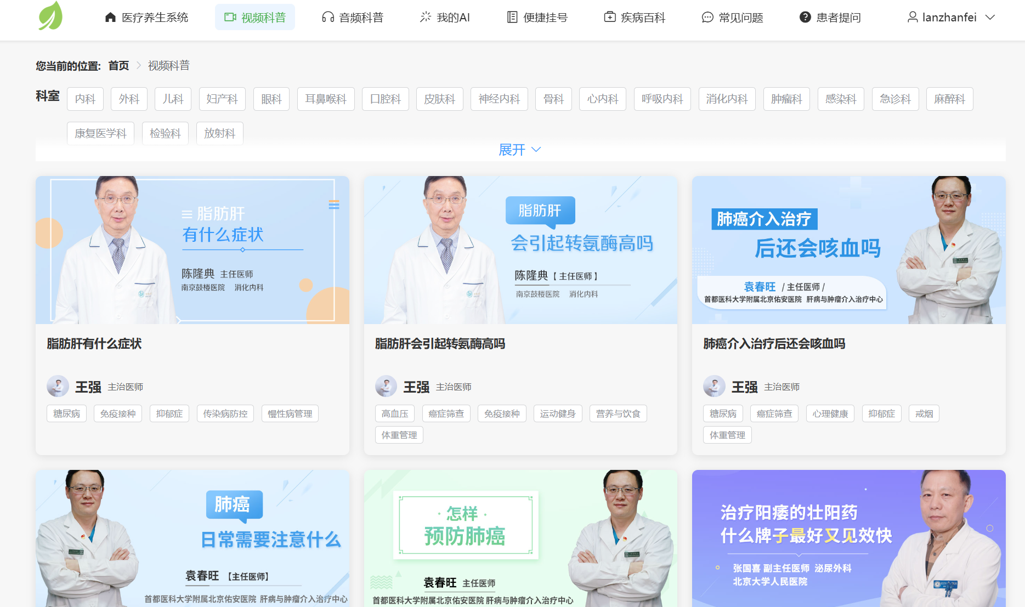Pick the 皮肤科 department tag
The width and height of the screenshot is (1025, 607).
[x=440, y=99]
